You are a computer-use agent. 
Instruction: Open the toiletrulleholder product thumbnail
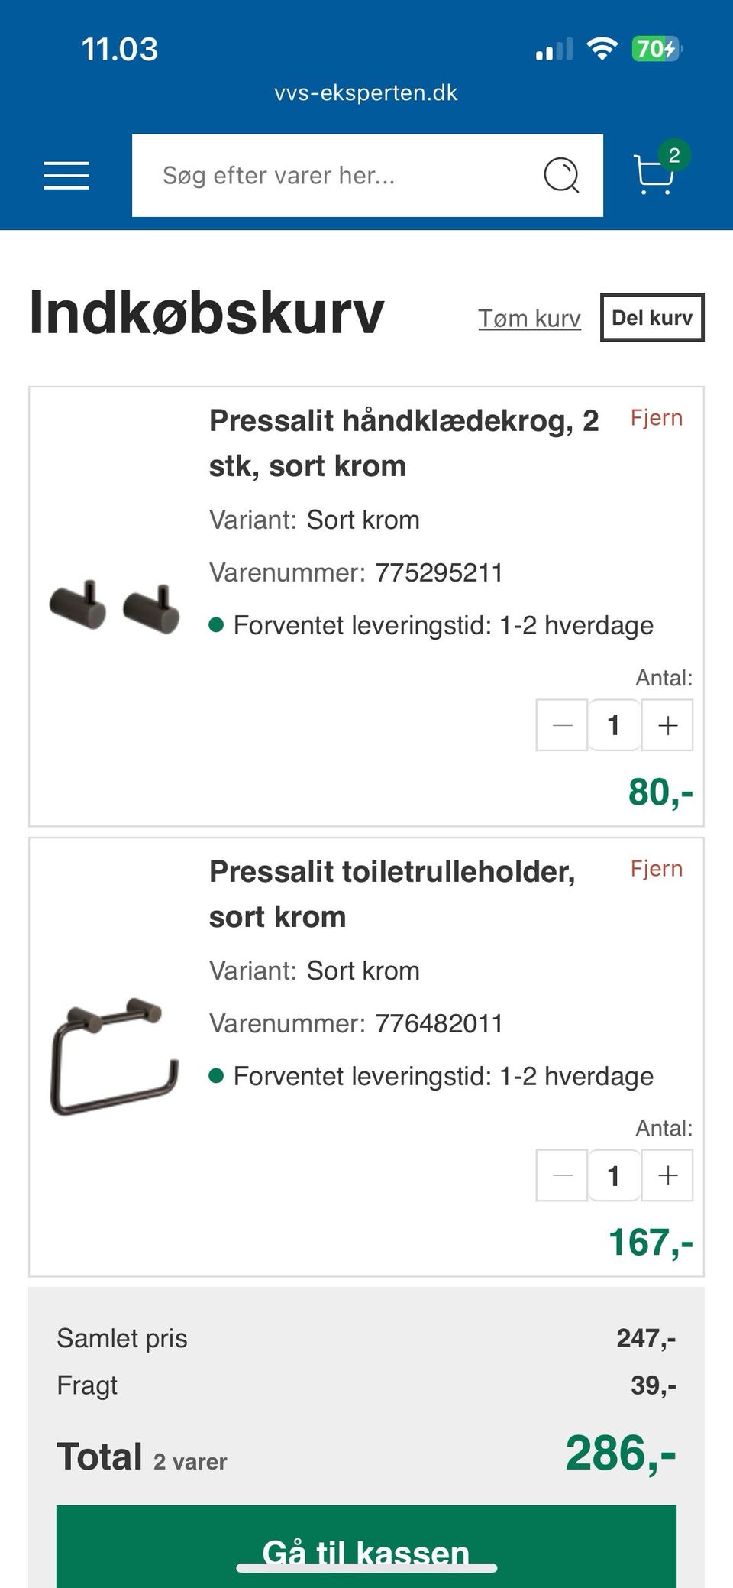115,1056
